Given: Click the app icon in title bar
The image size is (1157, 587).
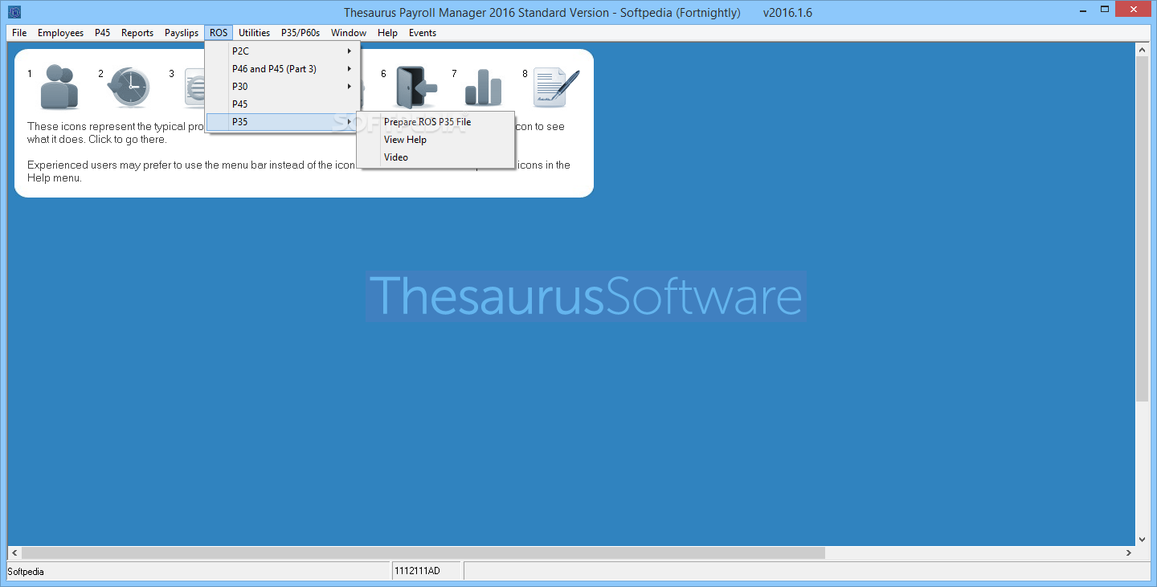Looking at the screenshot, I should click(14, 12).
